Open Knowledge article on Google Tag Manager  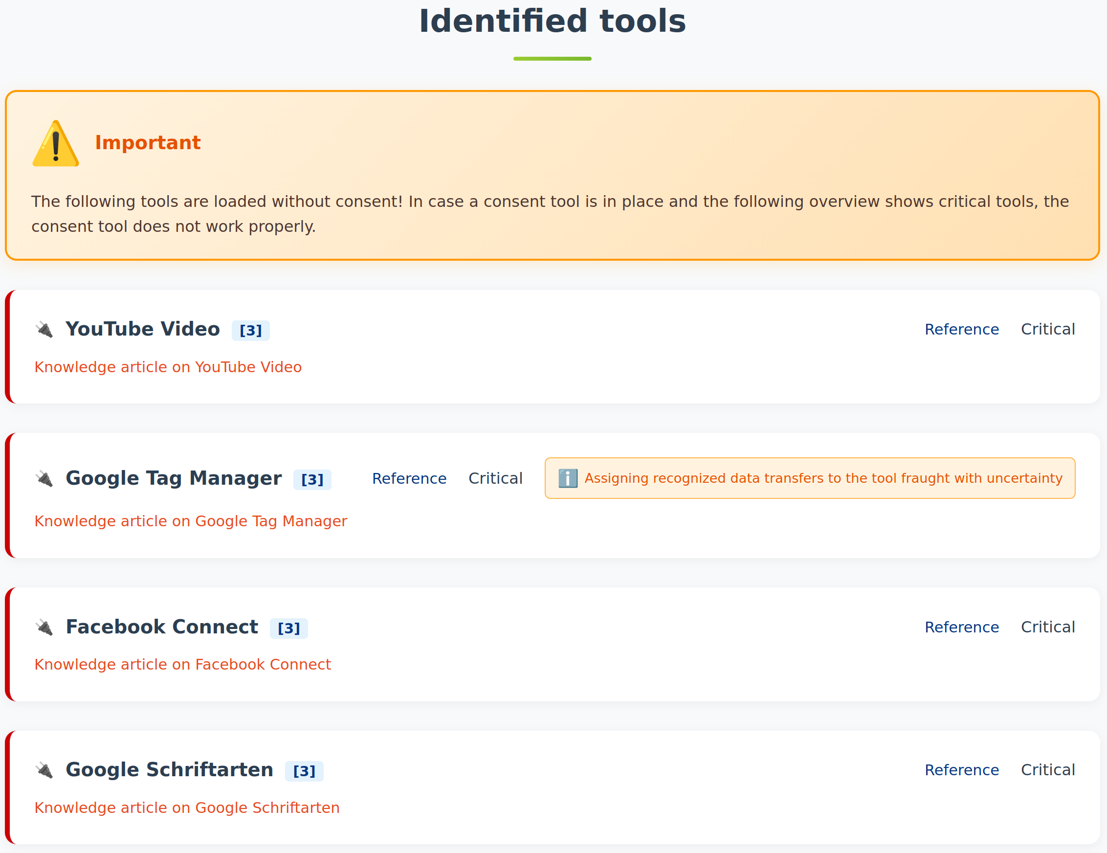click(x=191, y=521)
